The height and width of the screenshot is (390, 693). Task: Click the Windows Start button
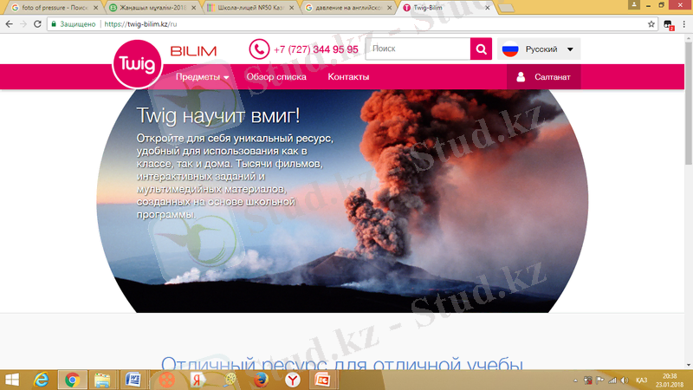click(x=11, y=380)
